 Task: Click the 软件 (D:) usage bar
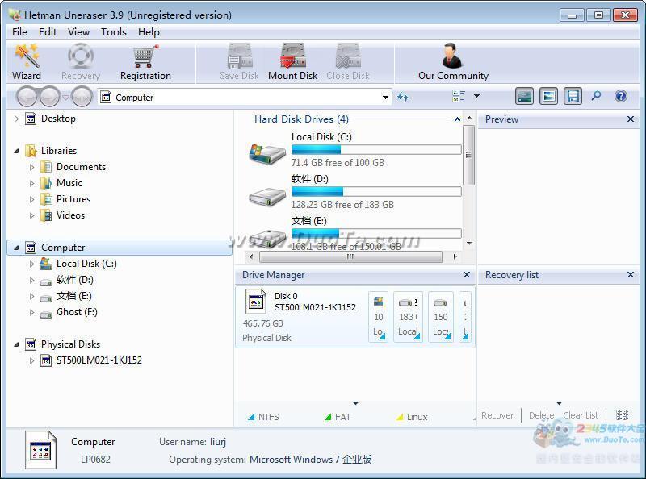coord(376,191)
